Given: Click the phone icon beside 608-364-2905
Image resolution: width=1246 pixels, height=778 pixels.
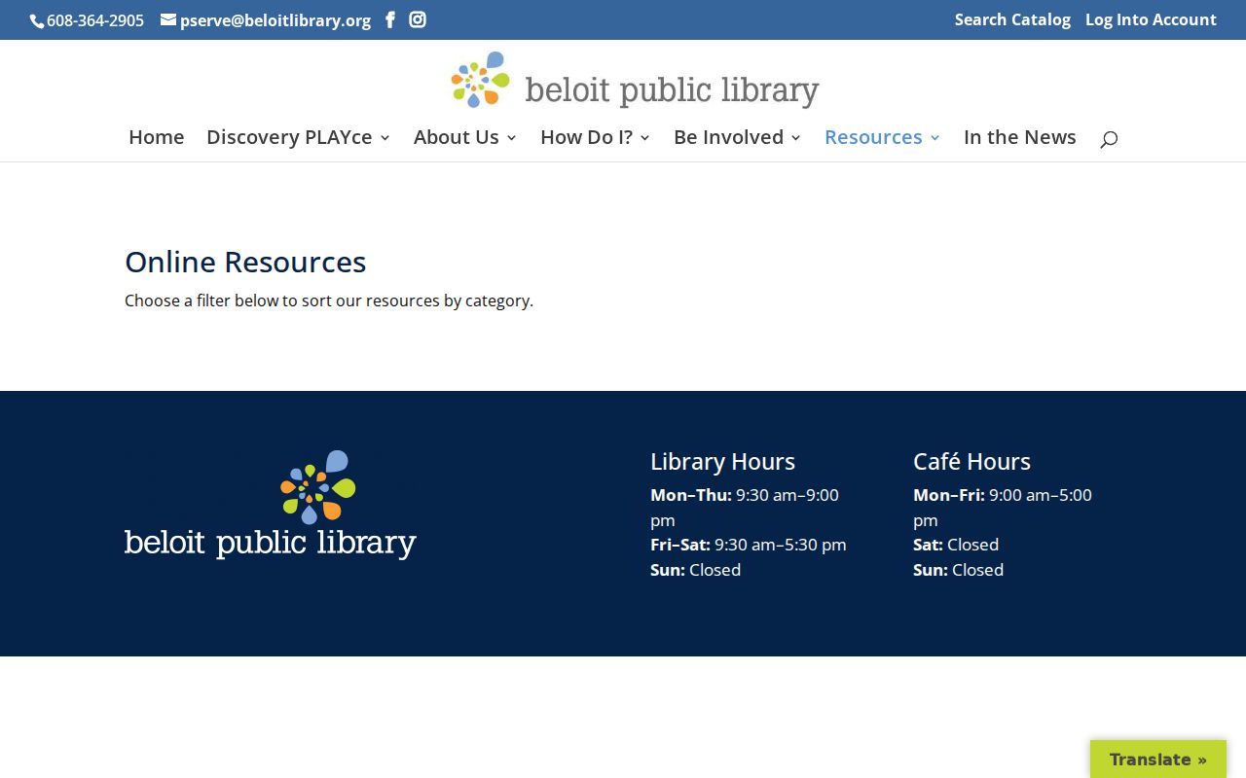Looking at the screenshot, I should [37, 20].
